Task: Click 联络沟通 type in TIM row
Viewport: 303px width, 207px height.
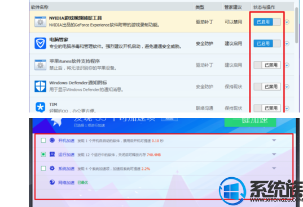Action: [204, 108]
